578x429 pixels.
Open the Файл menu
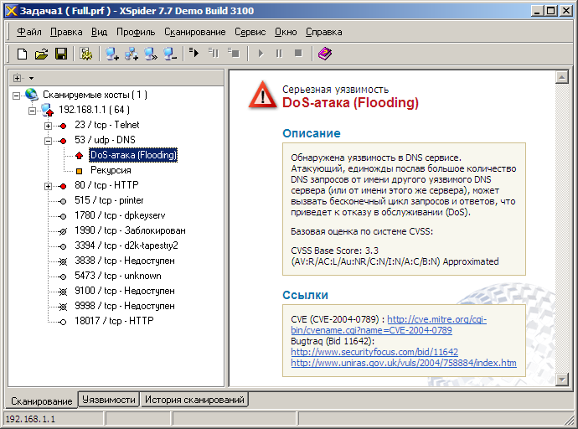pyautogui.click(x=29, y=32)
